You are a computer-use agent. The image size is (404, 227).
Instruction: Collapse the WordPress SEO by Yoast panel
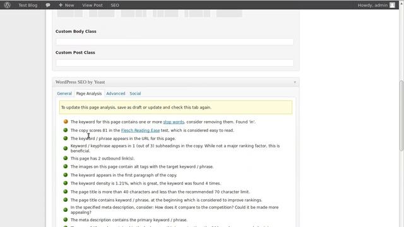coord(295,83)
